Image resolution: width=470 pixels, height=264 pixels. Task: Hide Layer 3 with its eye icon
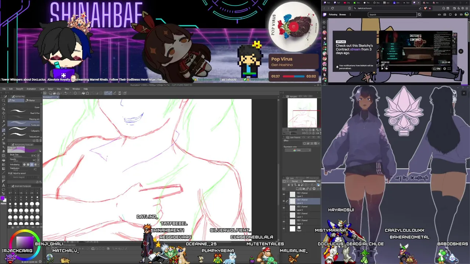[284, 194]
